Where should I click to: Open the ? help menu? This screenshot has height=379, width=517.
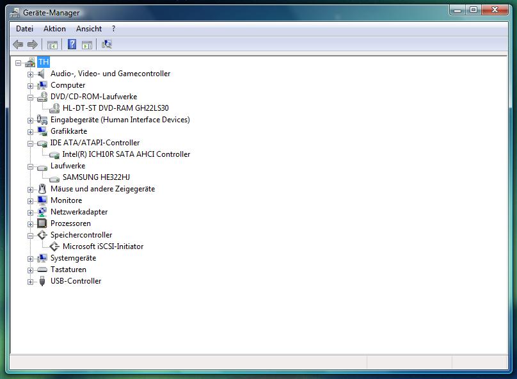point(113,29)
